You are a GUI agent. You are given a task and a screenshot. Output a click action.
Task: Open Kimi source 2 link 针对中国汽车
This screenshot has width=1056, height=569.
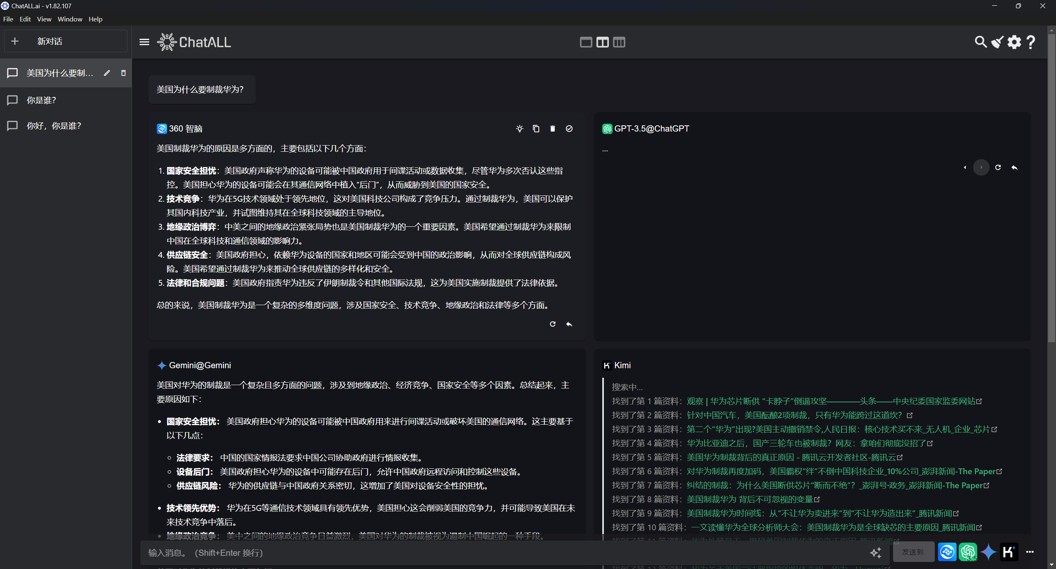[799, 415]
